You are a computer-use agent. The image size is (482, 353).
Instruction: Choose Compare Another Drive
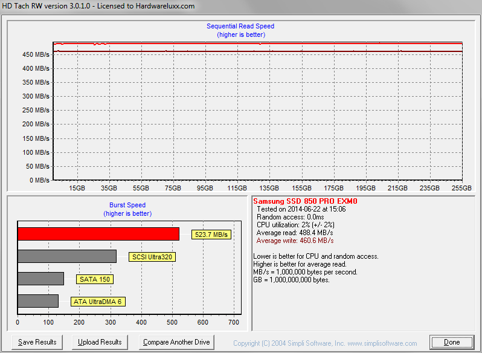coord(176,342)
